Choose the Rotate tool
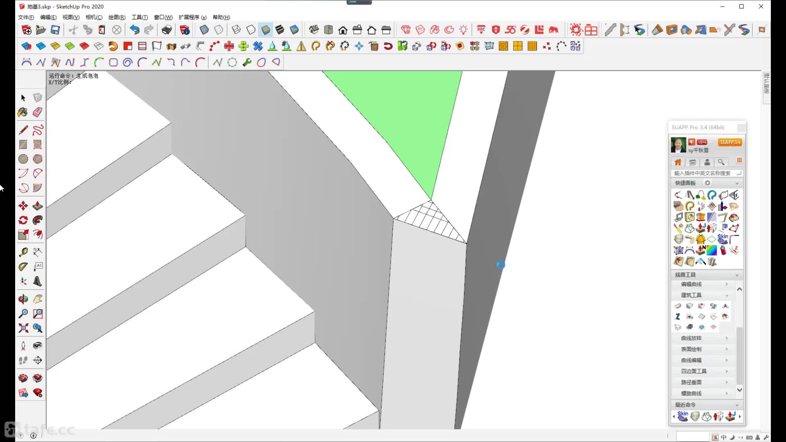 (x=23, y=220)
